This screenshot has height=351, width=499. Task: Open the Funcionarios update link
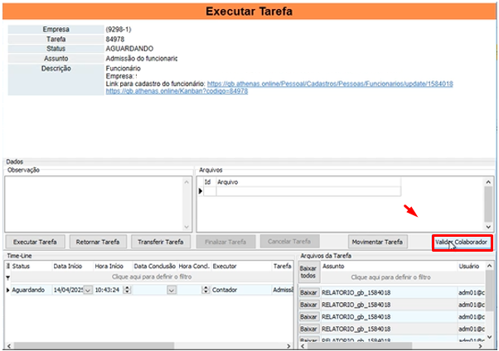[x=329, y=84]
